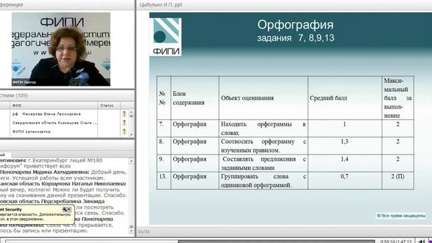This screenshot has height=243, width=432.
Task: Click participant icon beside Свердловская область Кузнецова Ольга
Action: (x=124, y=123)
